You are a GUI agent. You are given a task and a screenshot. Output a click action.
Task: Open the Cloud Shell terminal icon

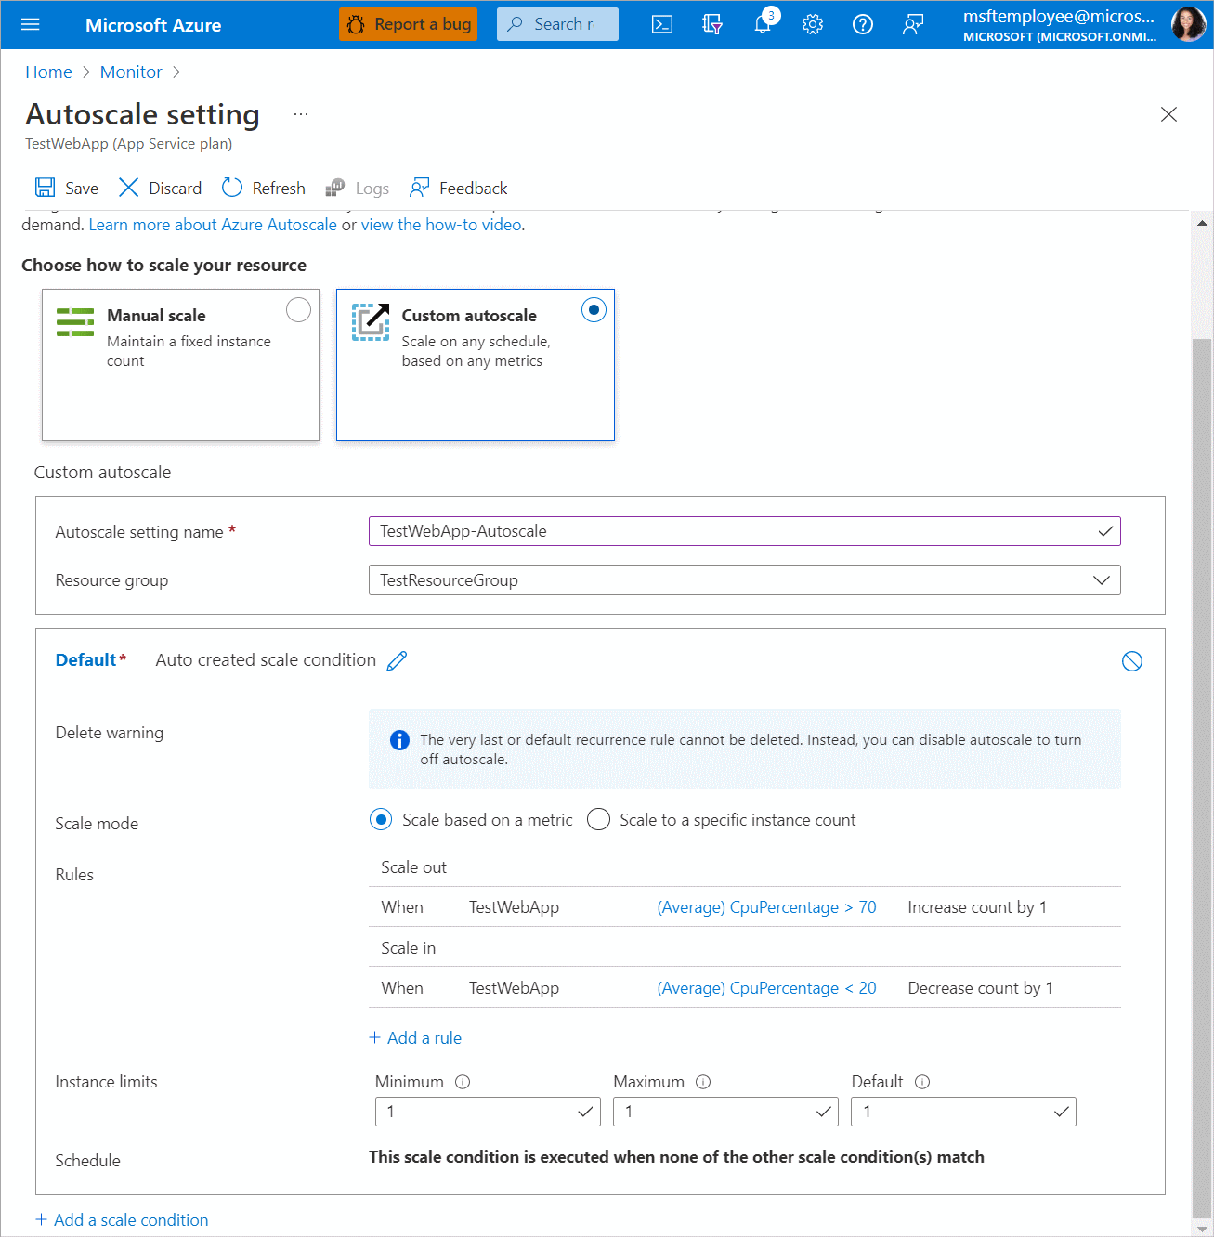(x=662, y=24)
